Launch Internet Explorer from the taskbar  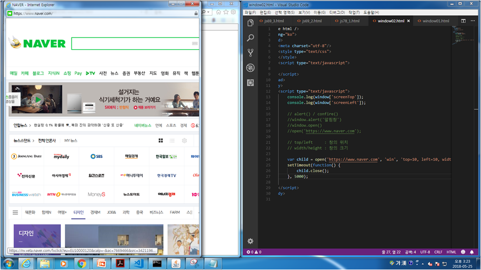(26, 263)
